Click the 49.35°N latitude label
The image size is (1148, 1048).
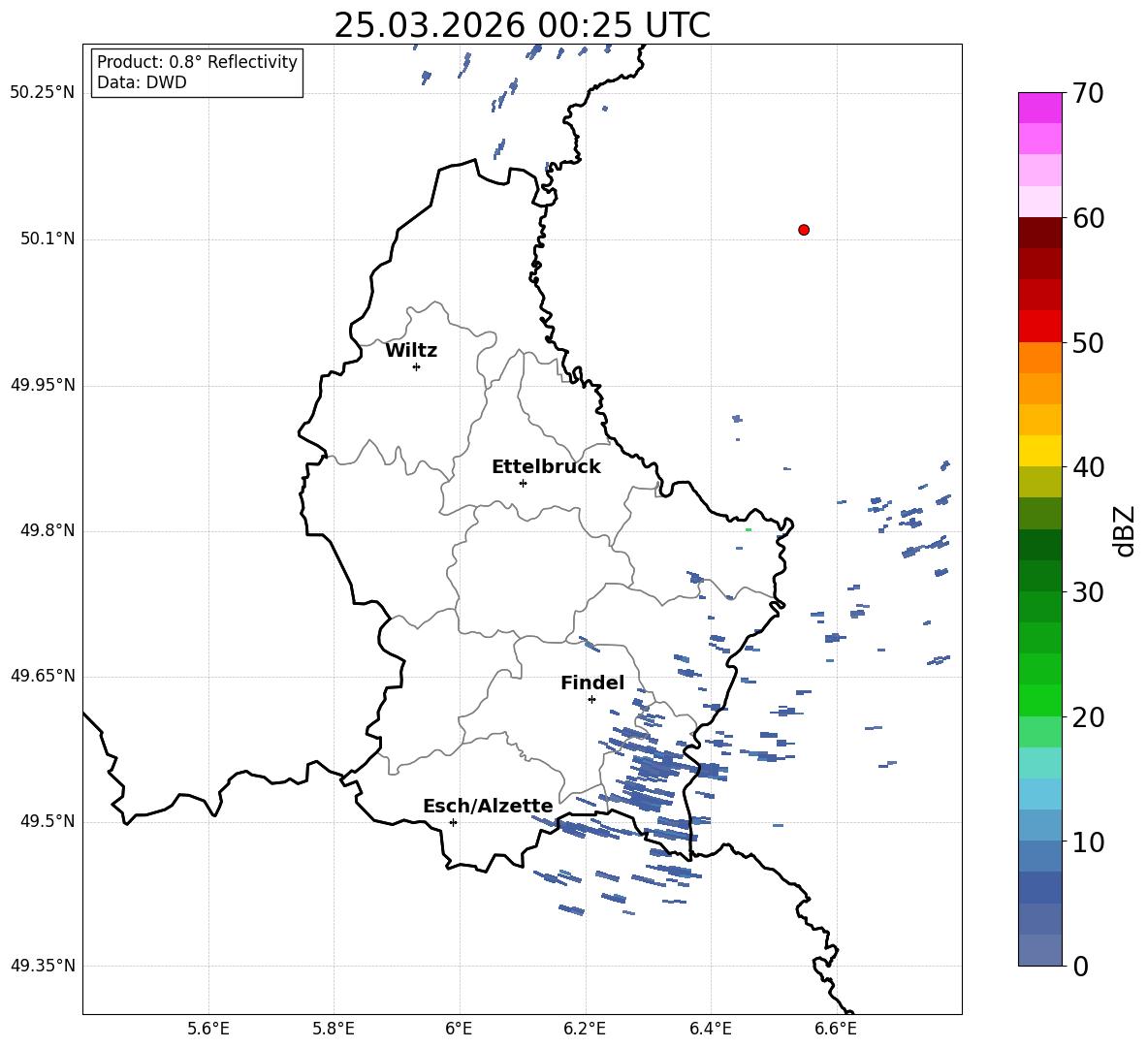[x=42, y=966]
